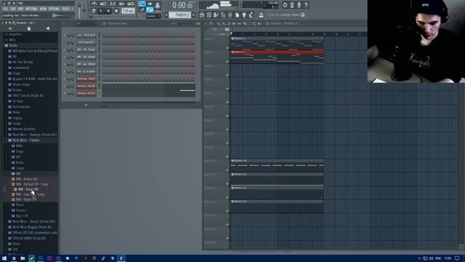Click the download-arrow icon beside the news bar
Screen dimensions: 465x262
click(261, 15)
